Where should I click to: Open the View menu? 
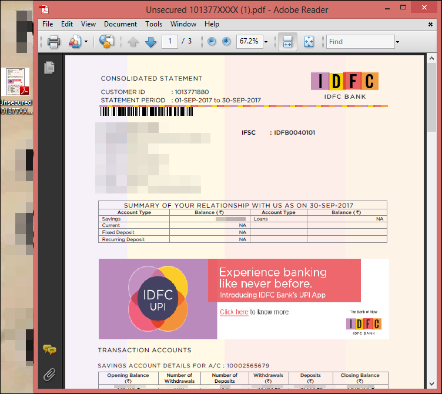[89, 24]
